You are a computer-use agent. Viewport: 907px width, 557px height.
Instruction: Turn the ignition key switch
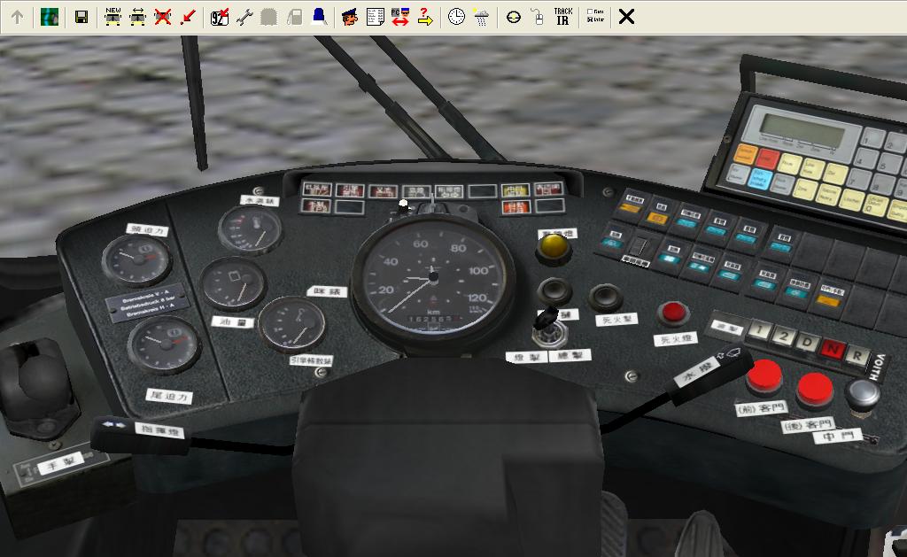click(549, 329)
